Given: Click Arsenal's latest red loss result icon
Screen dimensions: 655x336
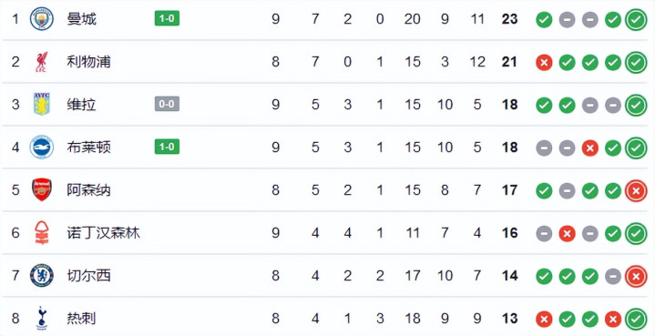Looking at the screenshot, I should point(636,190).
